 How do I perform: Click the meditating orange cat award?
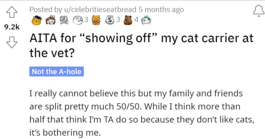pos(96,20)
